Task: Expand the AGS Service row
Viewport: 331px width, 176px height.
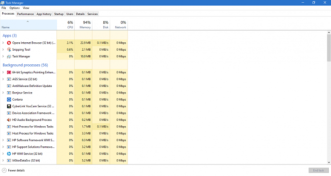Action: (x=3, y=79)
